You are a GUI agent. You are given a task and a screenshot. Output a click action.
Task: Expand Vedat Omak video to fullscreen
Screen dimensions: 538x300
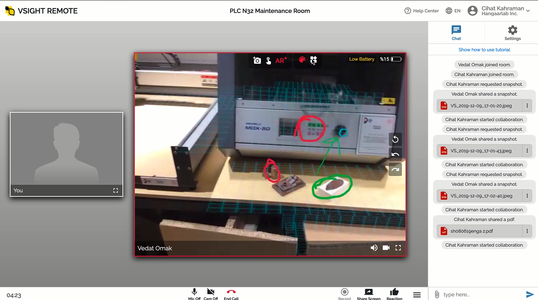(x=398, y=248)
